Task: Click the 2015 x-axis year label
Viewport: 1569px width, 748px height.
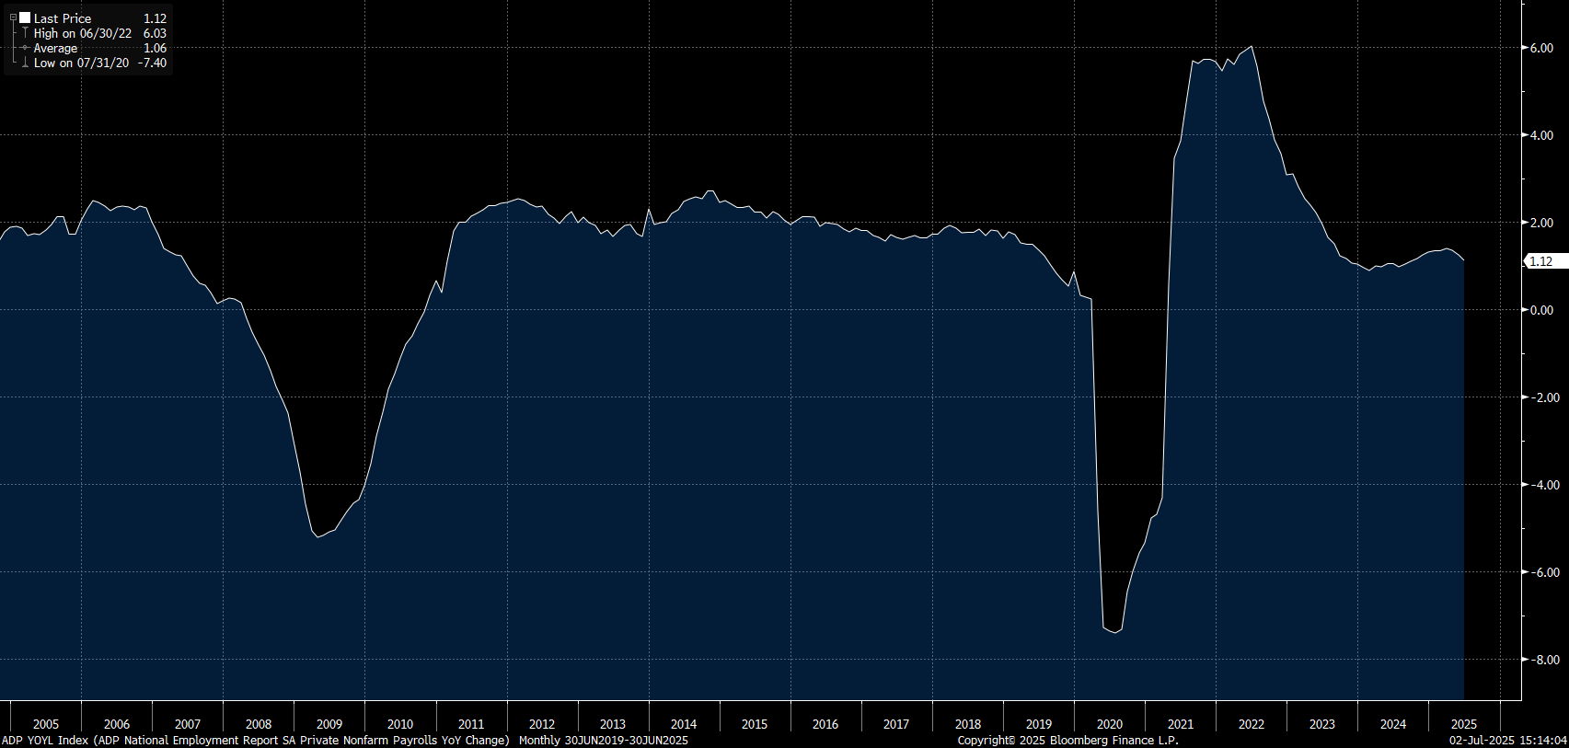Action: point(755,724)
